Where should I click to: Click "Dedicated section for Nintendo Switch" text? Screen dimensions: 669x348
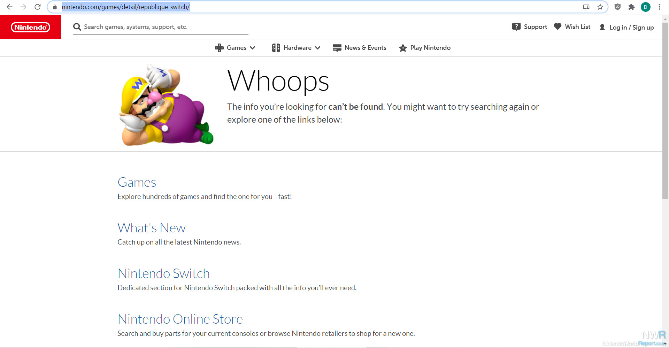pos(237,288)
